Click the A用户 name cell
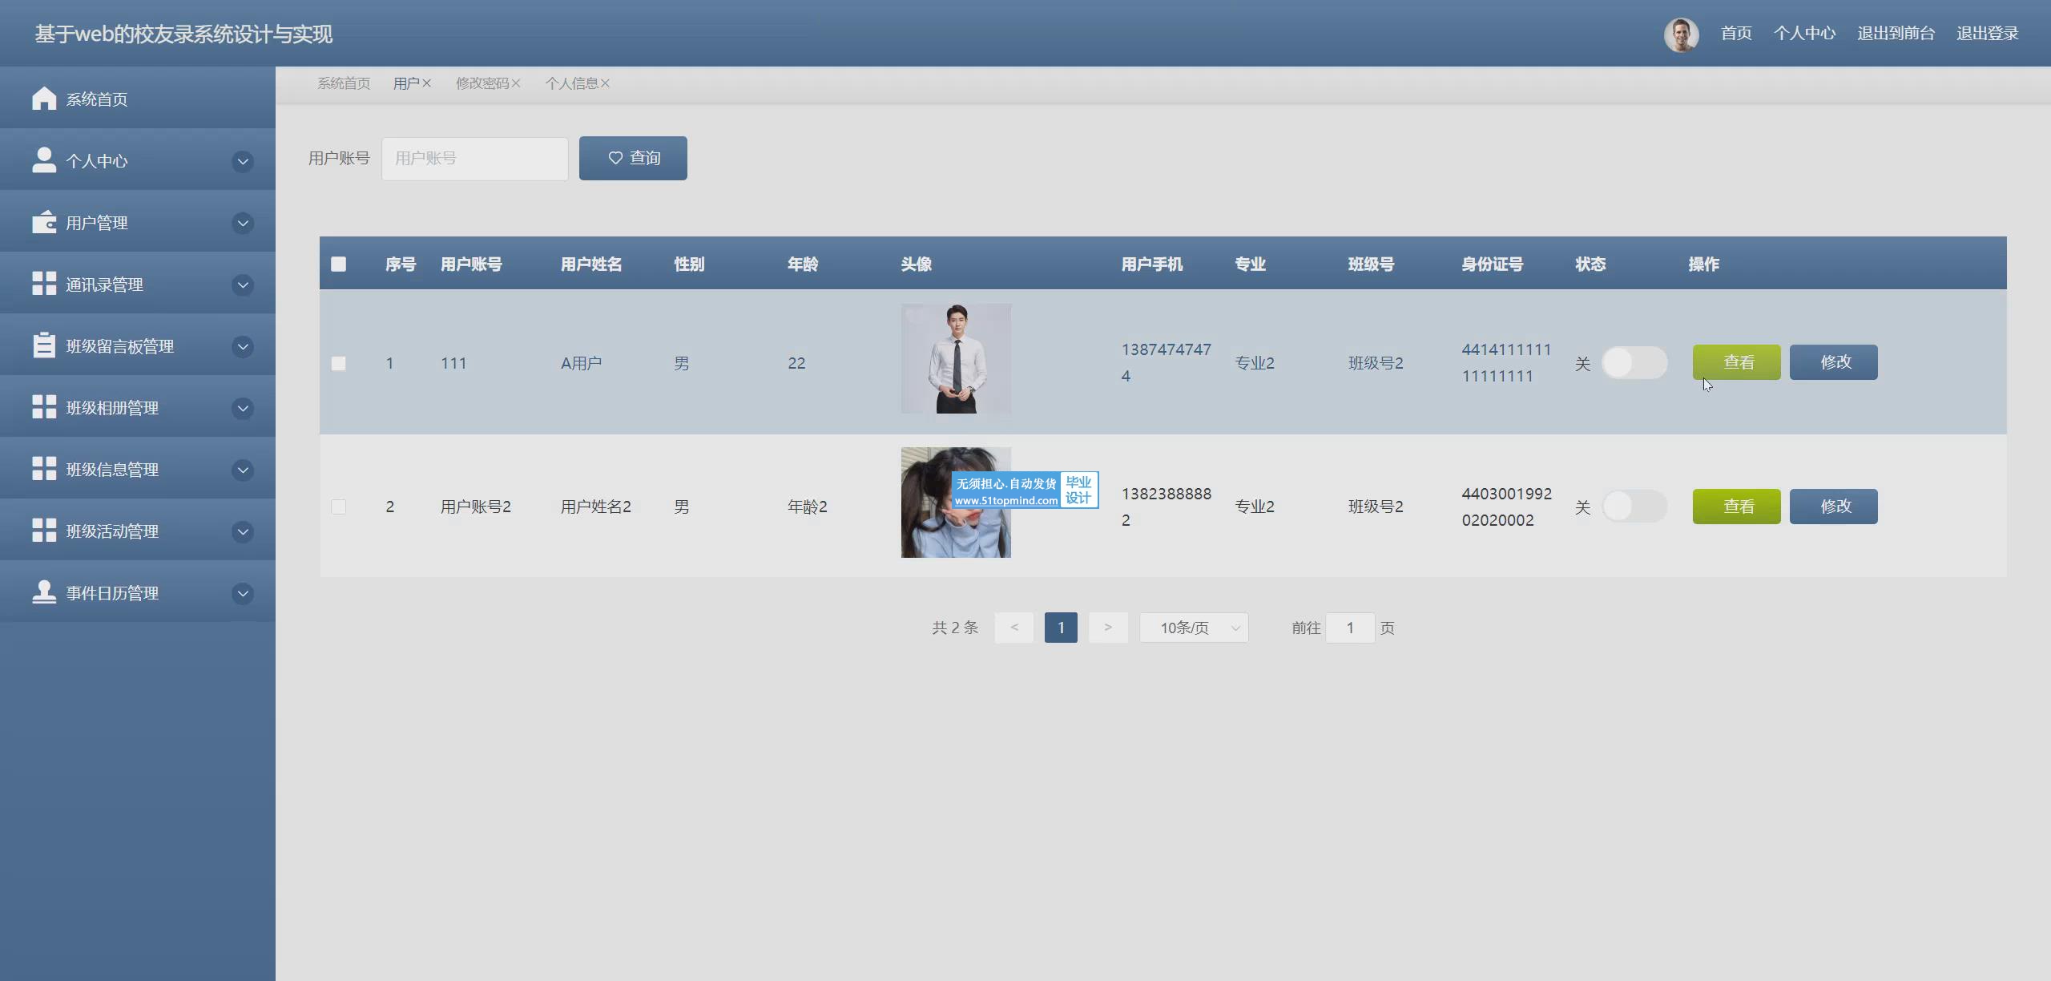2051x981 pixels. click(581, 363)
